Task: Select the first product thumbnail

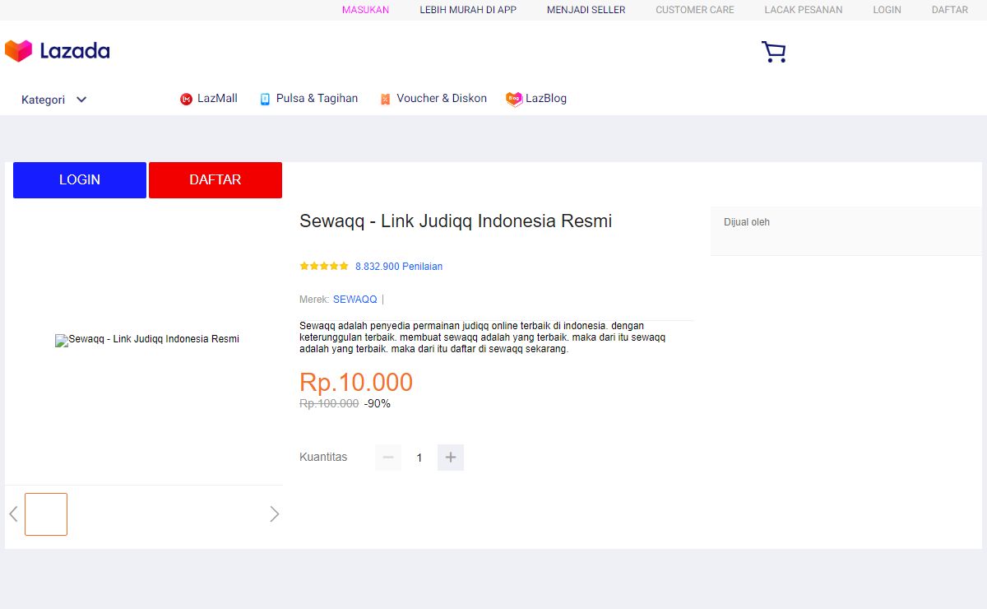Action: tap(46, 514)
